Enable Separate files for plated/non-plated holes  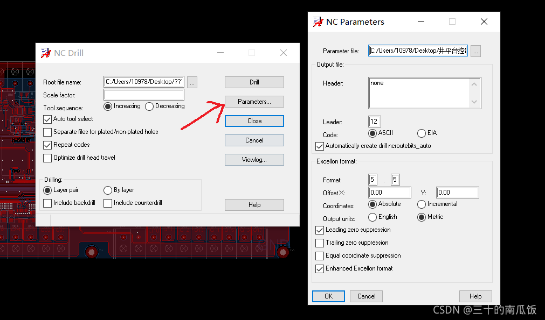[47, 132]
